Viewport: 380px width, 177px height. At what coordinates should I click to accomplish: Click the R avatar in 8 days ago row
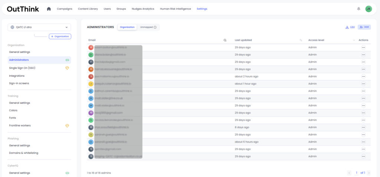pos(91,127)
